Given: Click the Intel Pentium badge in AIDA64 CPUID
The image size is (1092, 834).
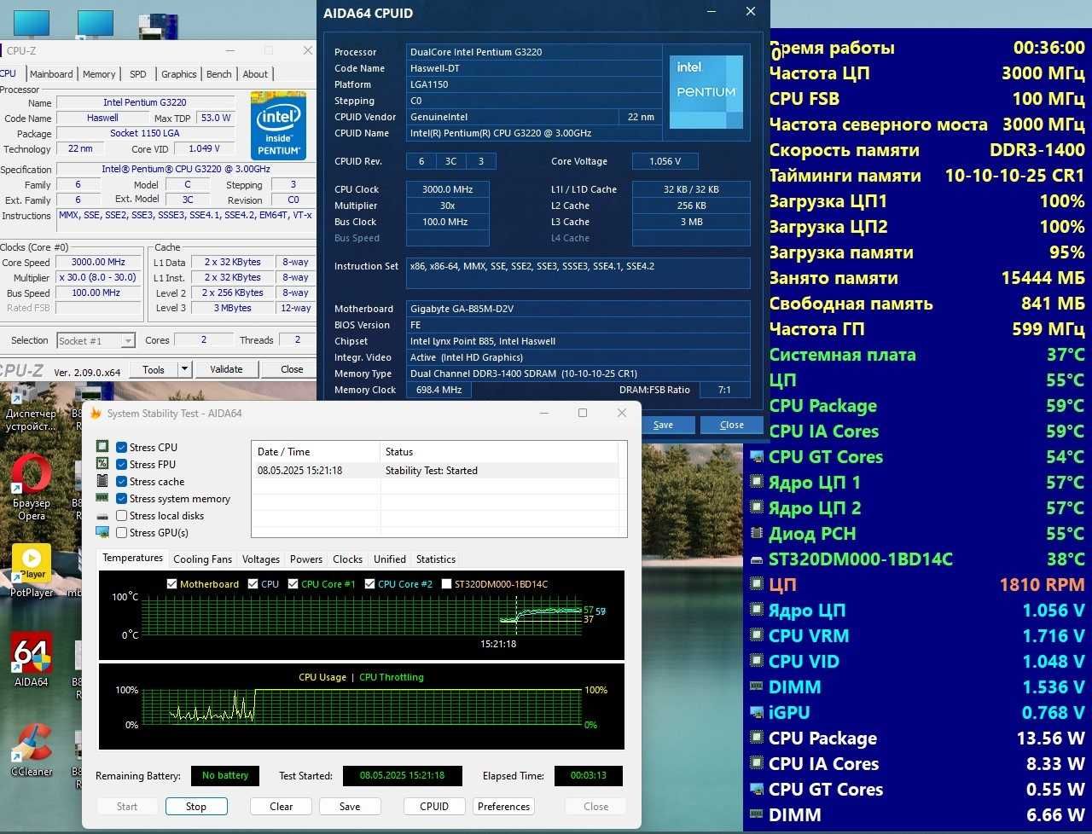Looking at the screenshot, I should [706, 91].
